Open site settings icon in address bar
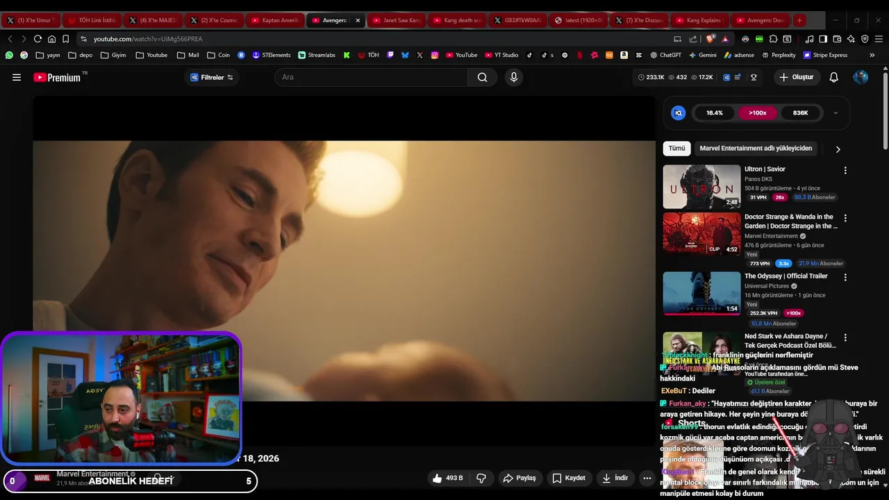Viewport: 889px width, 500px height. (x=84, y=39)
